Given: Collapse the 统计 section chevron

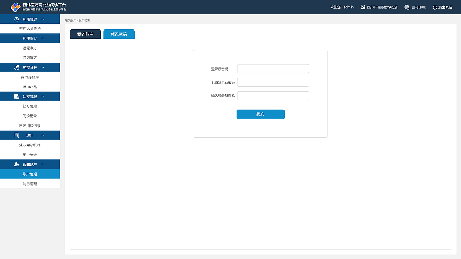Looking at the screenshot, I should 43,135.
